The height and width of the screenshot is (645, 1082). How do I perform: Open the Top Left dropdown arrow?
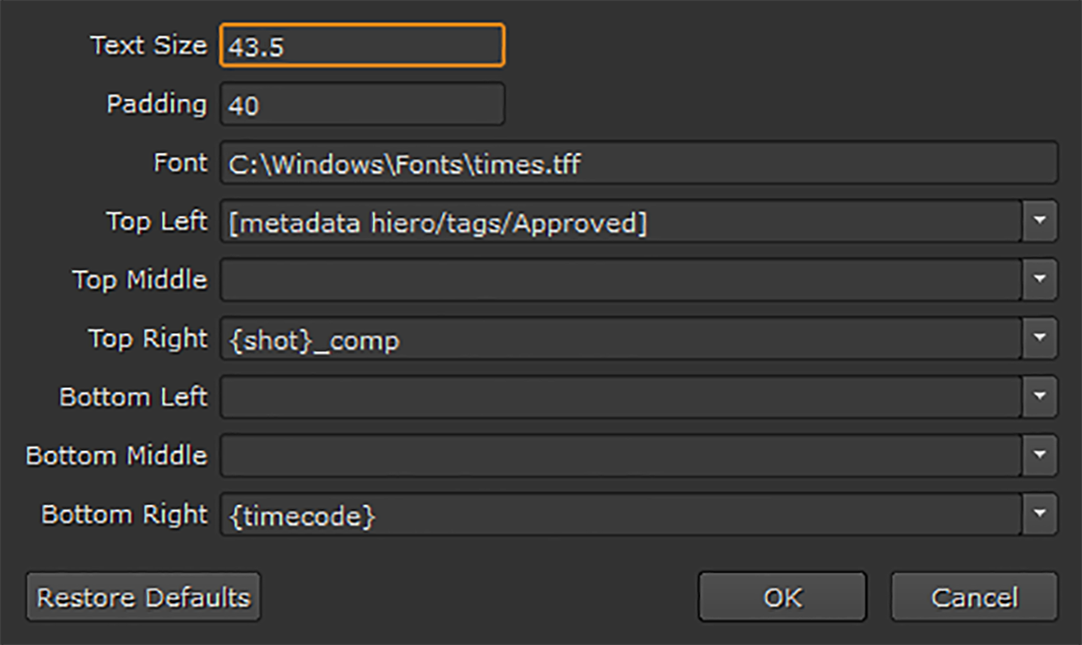click(x=1039, y=221)
